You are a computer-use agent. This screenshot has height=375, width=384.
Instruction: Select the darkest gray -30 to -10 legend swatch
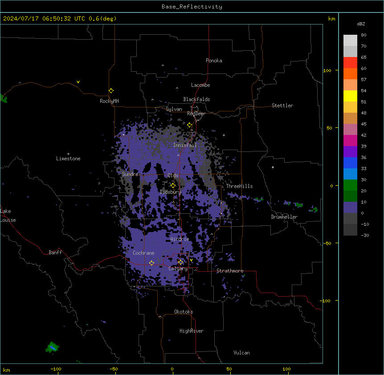point(350,230)
